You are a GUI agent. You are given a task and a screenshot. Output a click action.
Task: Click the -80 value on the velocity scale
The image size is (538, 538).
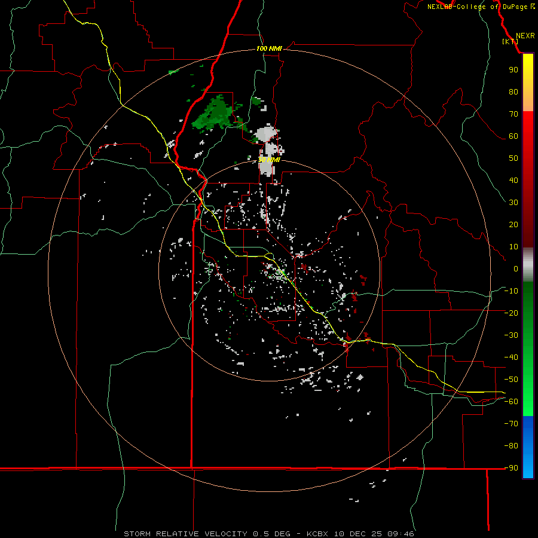tap(511, 446)
